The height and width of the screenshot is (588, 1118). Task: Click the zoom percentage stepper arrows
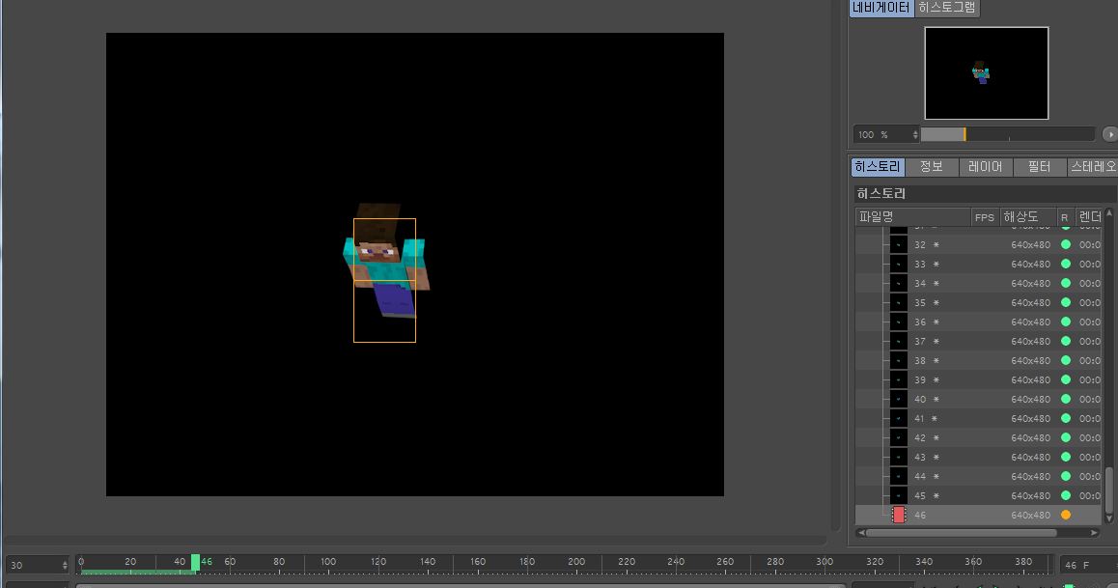pyautogui.click(x=915, y=135)
